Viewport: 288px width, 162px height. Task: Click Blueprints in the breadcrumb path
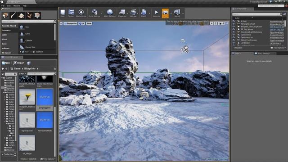[x=30, y=68]
